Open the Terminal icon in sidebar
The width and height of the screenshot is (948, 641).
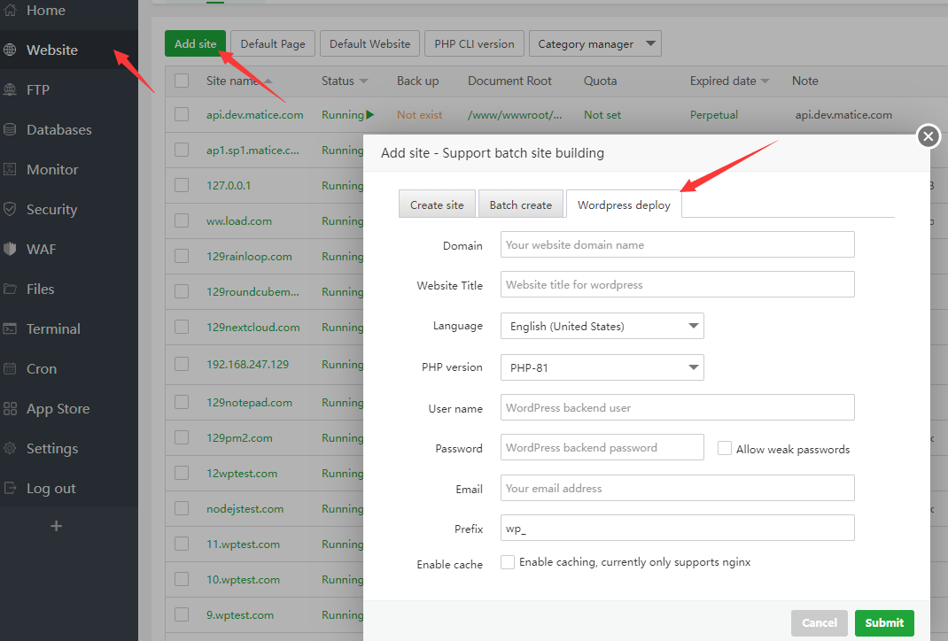[x=11, y=328]
